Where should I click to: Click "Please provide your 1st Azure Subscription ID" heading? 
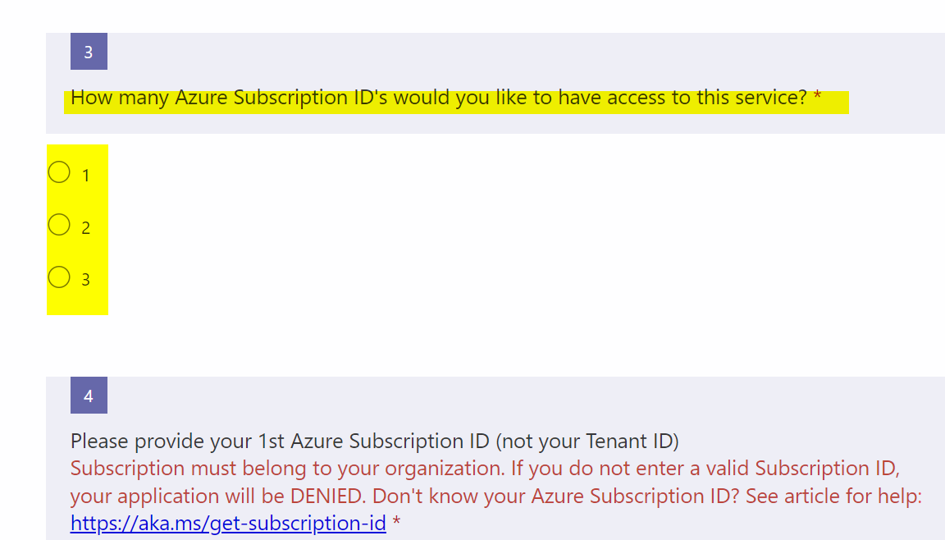[280, 442]
